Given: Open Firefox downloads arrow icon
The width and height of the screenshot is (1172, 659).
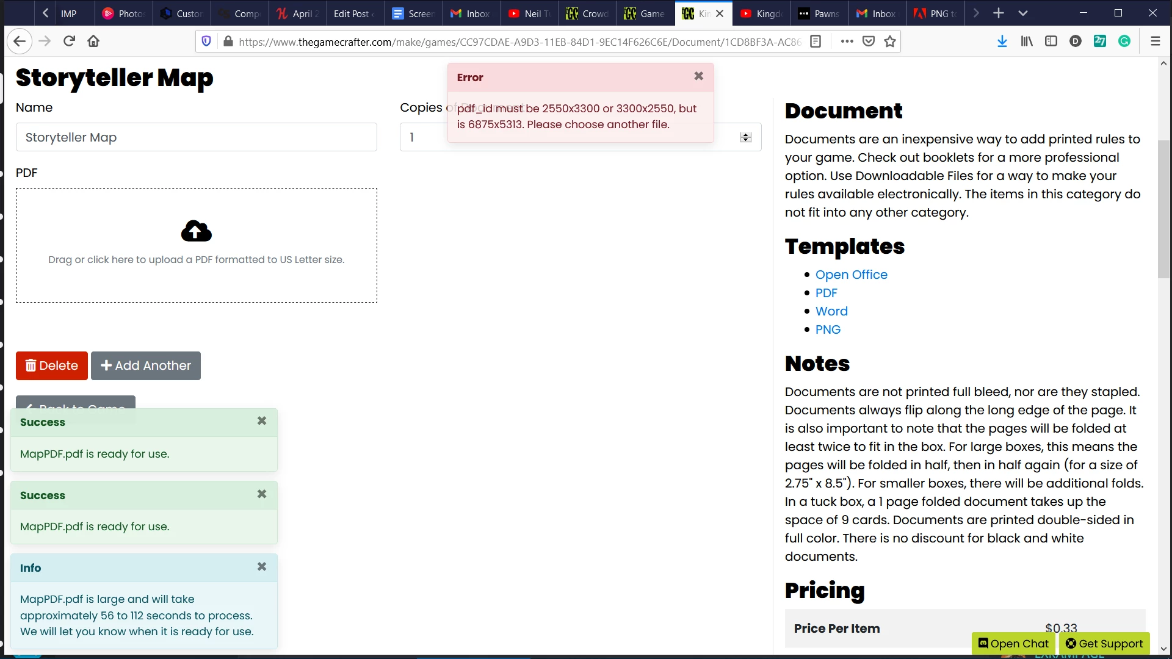Looking at the screenshot, I should 1002,41.
